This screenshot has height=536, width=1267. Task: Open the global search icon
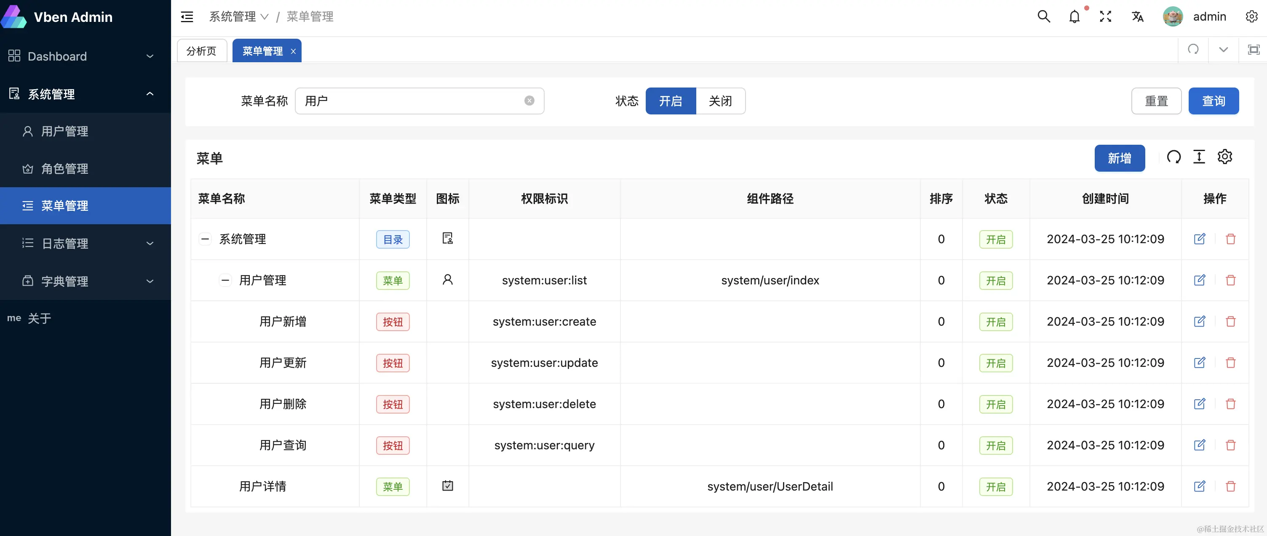(x=1044, y=17)
